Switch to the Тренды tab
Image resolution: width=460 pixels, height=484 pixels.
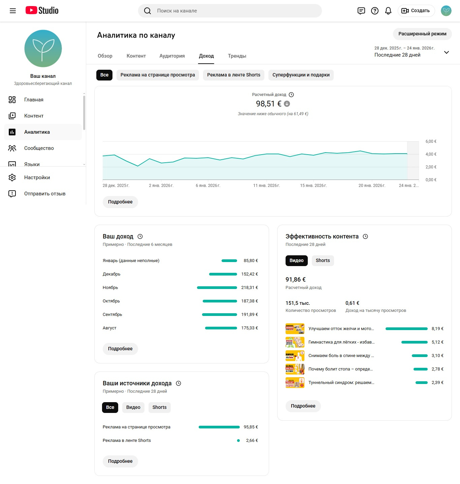237,56
